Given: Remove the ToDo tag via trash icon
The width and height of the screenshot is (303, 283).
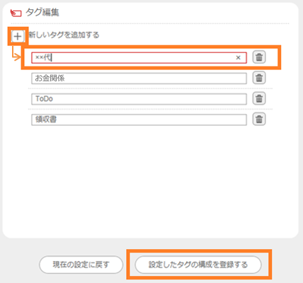Looking at the screenshot, I should pos(259,98).
